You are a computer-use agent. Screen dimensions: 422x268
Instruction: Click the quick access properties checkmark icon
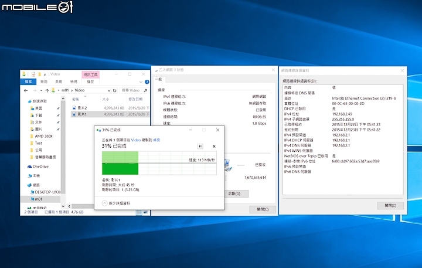(33, 74)
